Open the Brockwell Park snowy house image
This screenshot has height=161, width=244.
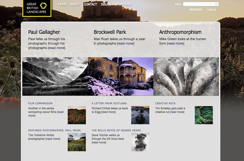click(x=120, y=76)
